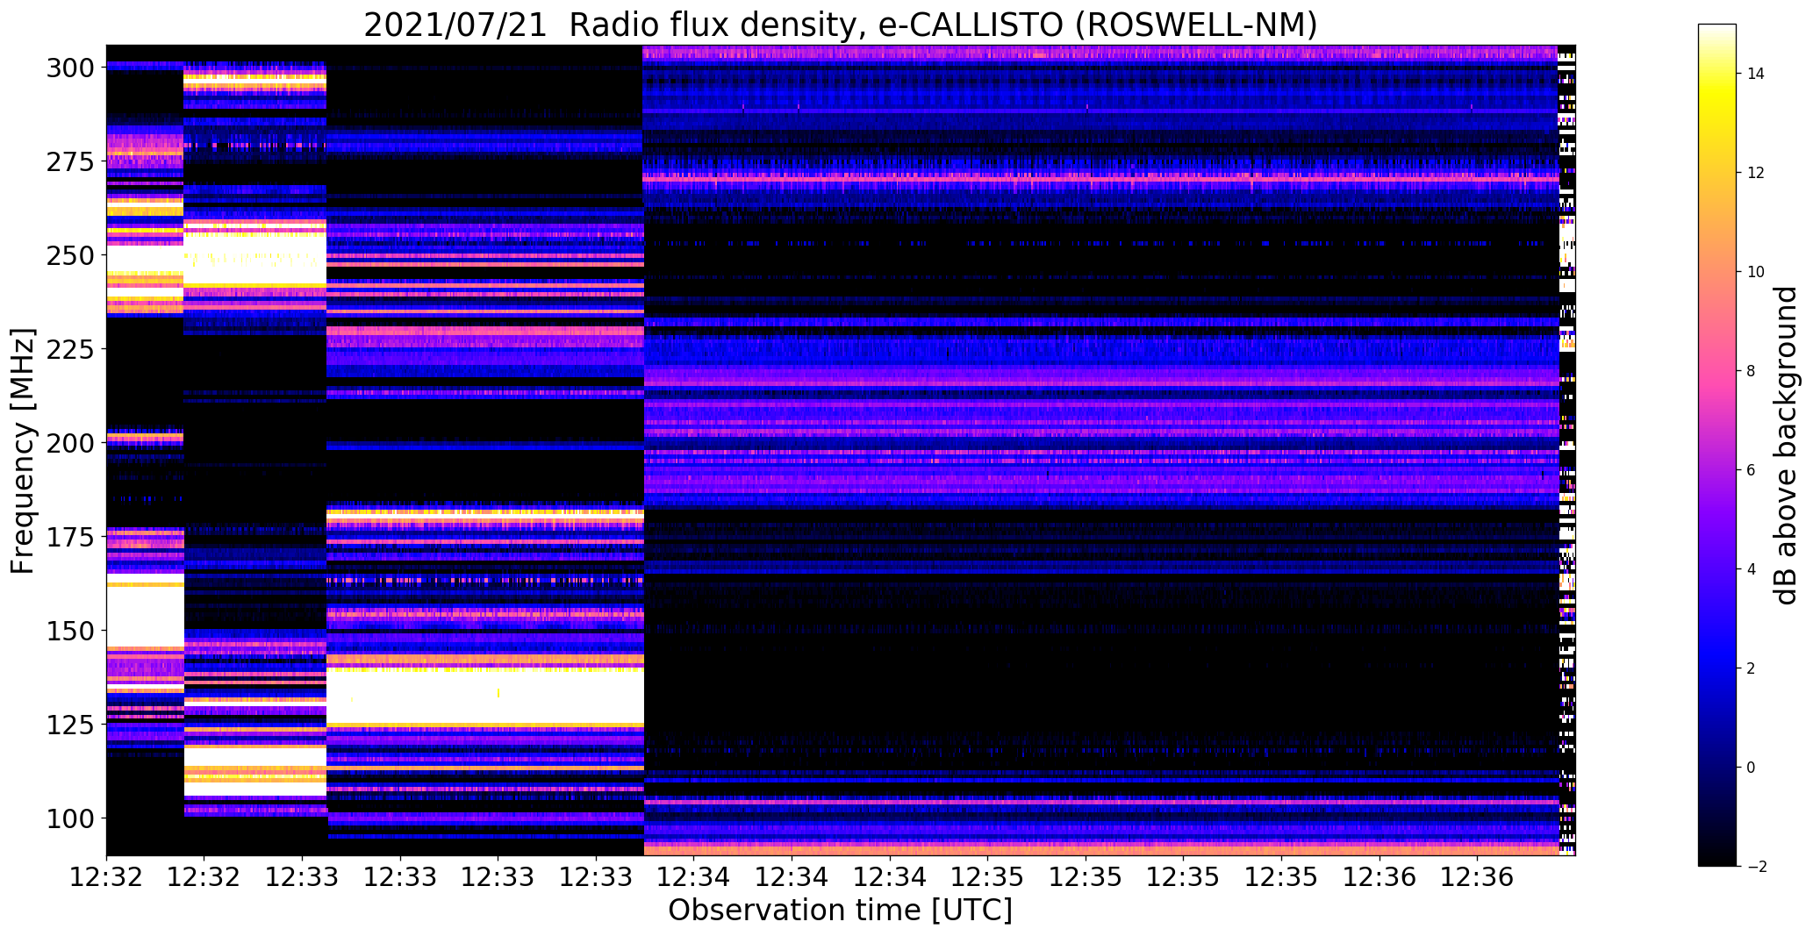Select the 'Observation time [UTC]' x-axis label

pos(840,911)
